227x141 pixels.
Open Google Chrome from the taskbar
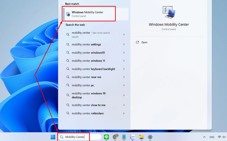point(115,137)
